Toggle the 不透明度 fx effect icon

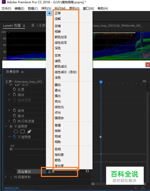pyautogui.click(x=11, y=126)
